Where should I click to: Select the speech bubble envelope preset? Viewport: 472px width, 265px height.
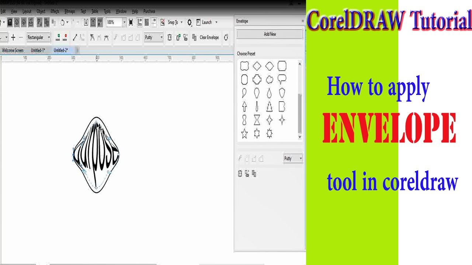click(282, 79)
